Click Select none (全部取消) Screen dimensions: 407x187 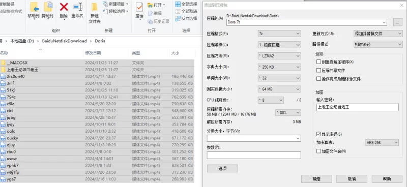click(186, 11)
